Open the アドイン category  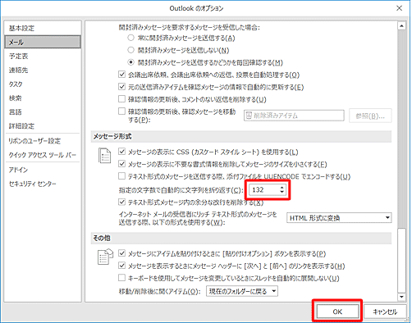43,170
